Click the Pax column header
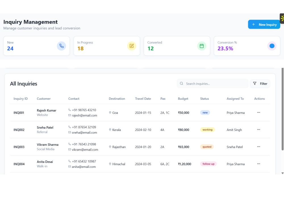284x213 pixels. (163, 99)
